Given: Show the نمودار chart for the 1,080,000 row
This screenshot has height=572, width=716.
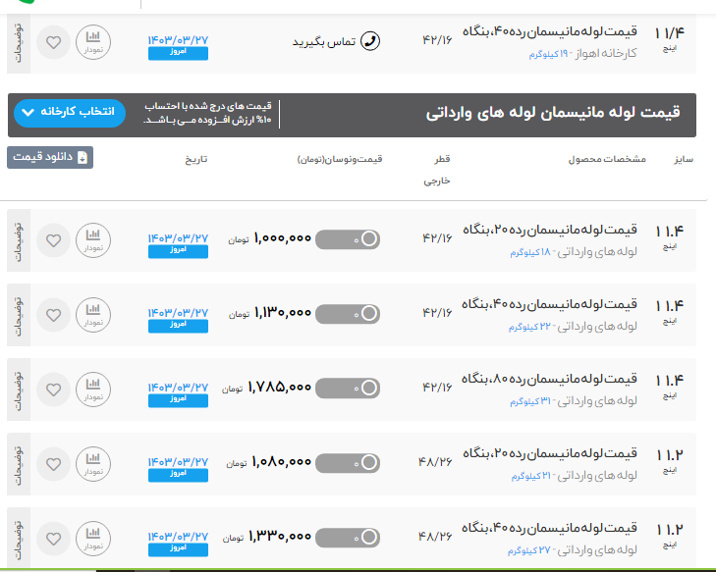Looking at the screenshot, I should 93,463.
